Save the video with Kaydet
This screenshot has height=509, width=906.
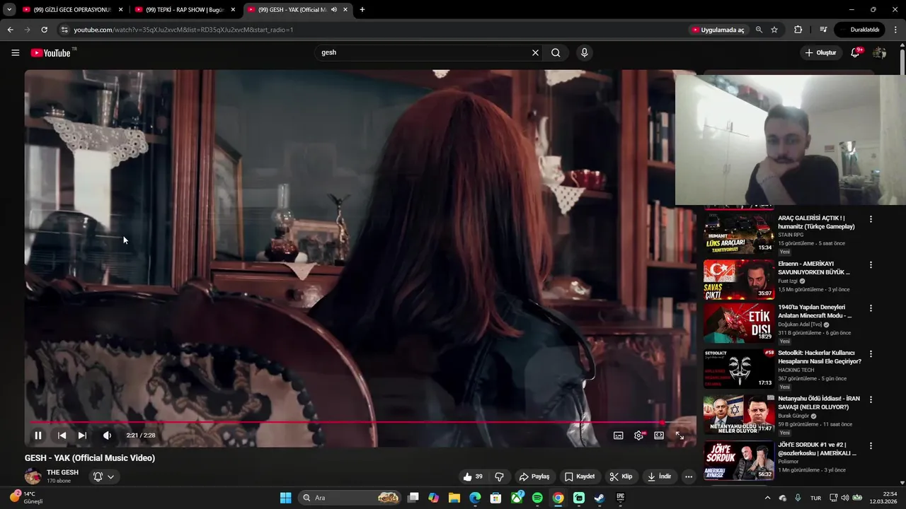(579, 476)
